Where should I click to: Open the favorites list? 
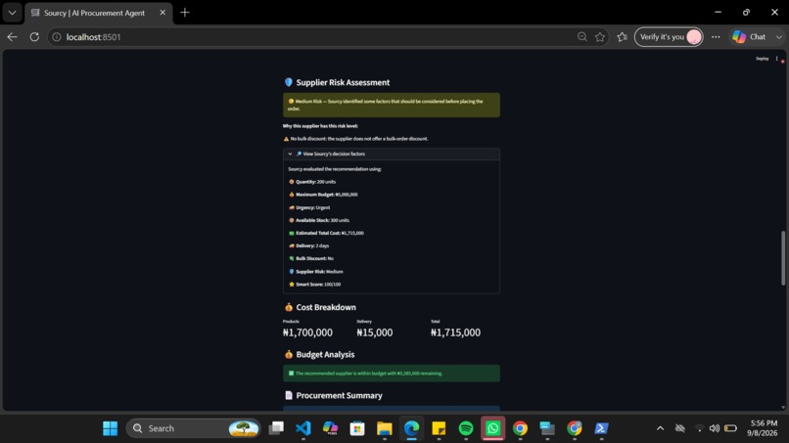622,37
